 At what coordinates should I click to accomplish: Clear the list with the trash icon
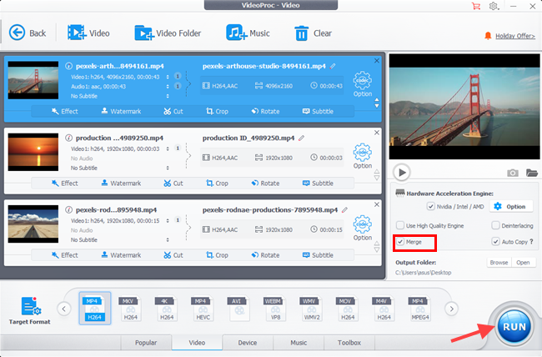(x=301, y=33)
